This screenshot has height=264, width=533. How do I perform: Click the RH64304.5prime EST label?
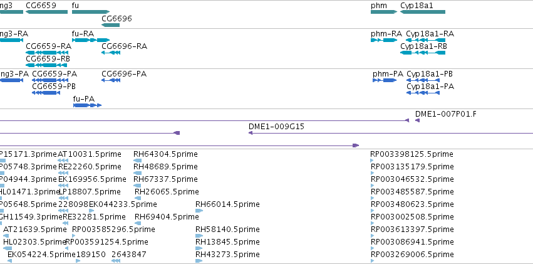tap(165, 154)
